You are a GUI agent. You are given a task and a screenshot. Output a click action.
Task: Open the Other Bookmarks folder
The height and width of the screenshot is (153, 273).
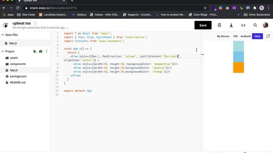tap(257, 15)
